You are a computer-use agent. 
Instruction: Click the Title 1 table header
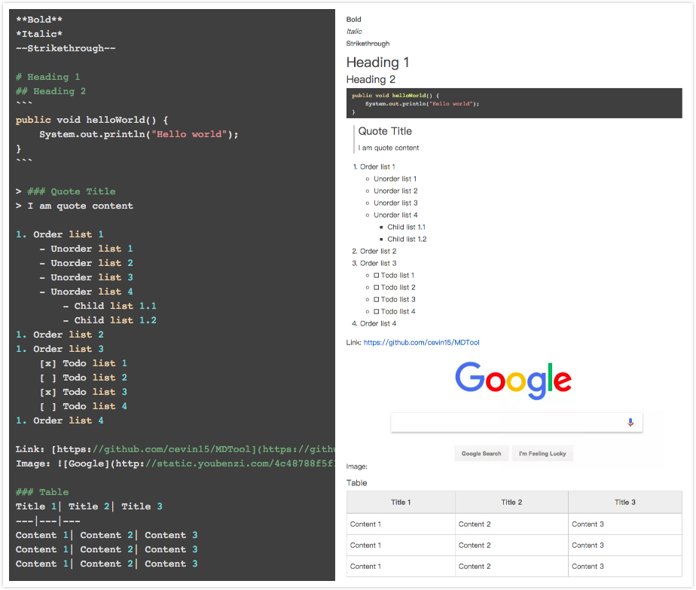pos(401,502)
